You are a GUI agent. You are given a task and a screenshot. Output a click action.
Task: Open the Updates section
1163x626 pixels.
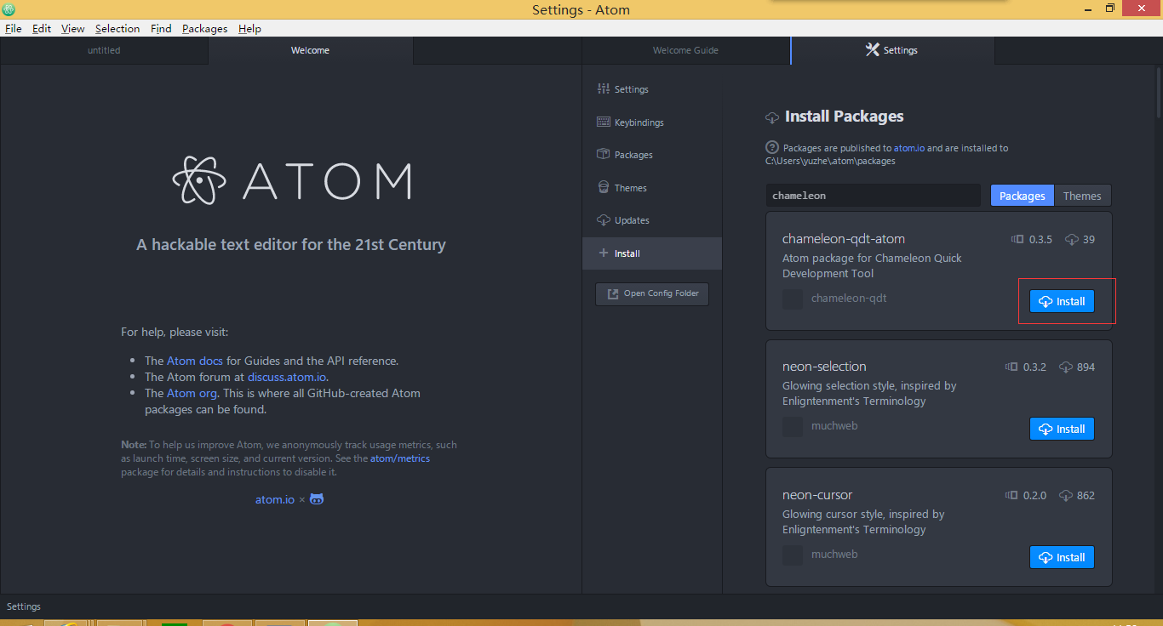[x=652, y=220]
